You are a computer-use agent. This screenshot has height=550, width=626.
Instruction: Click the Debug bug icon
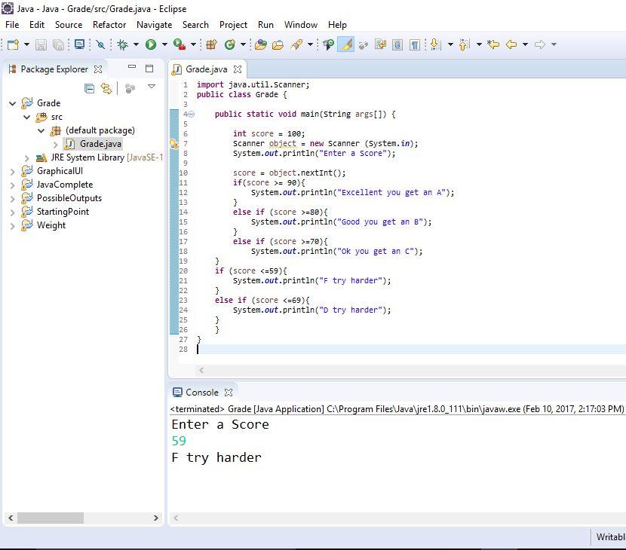pos(122,44)
